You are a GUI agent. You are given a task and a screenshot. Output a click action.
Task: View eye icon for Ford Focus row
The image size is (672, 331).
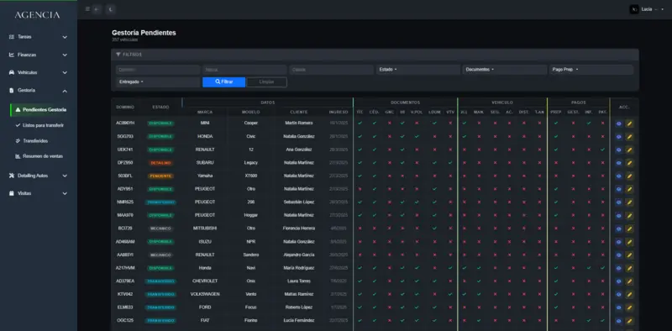click(619, 307)
